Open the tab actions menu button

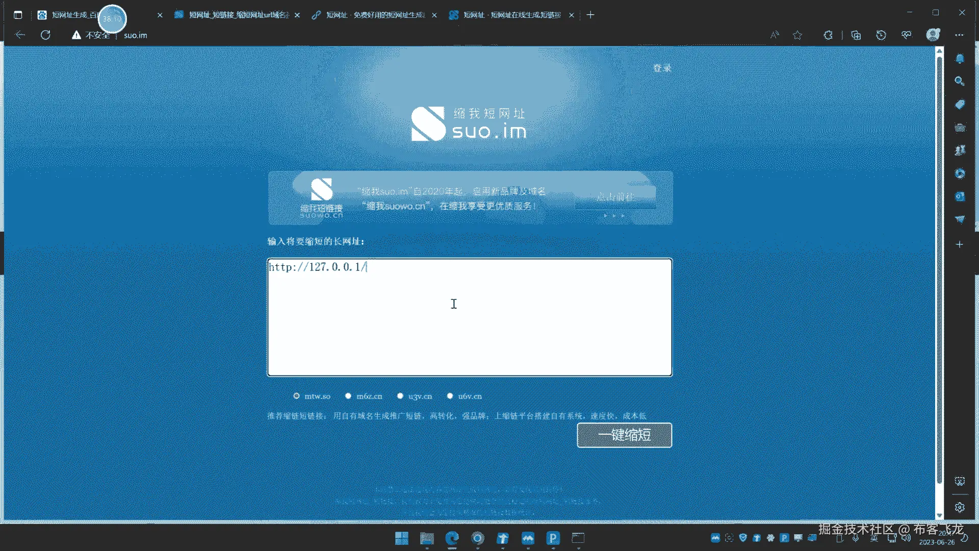(x=18, y=15)
